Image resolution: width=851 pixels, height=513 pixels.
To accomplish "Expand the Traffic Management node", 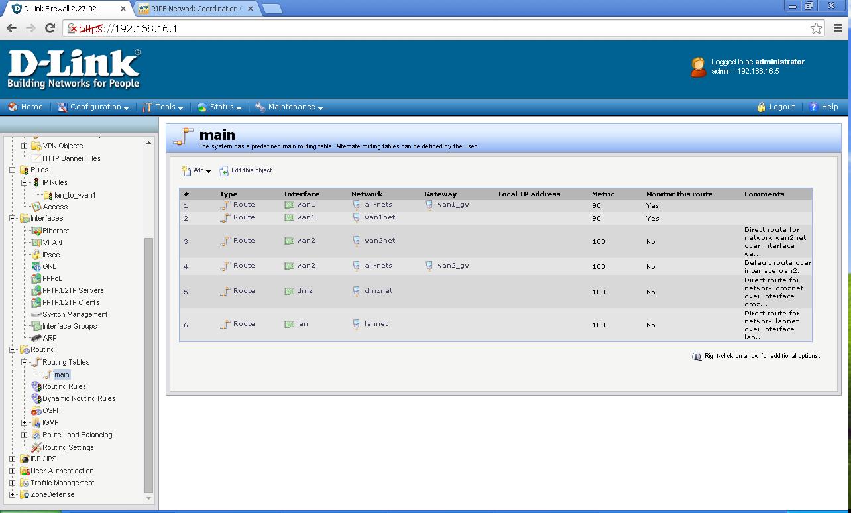I will click(x=13, y=483).
